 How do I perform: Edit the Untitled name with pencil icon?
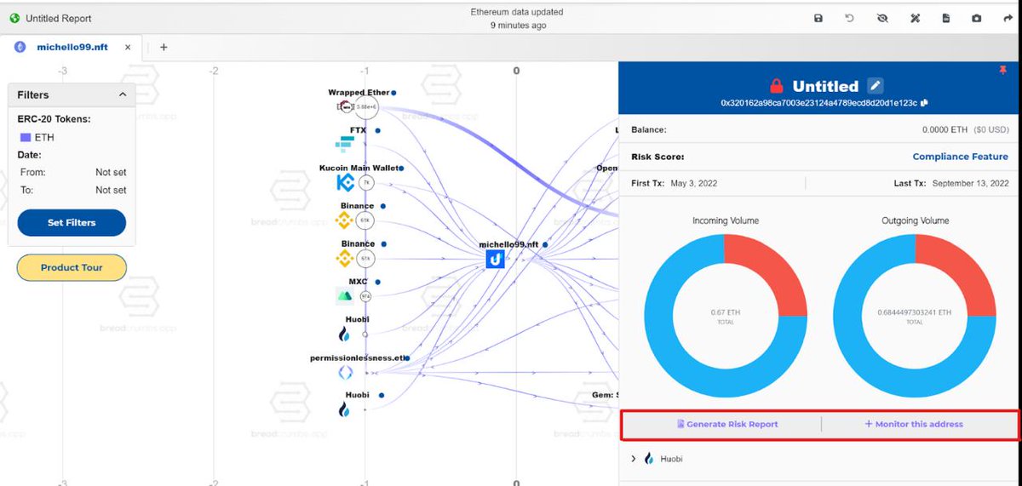876,85
